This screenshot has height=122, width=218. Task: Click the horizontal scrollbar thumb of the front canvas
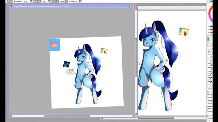tap(67, 116)
